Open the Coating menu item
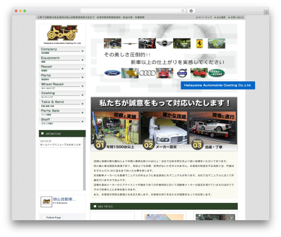Viewport: 281px width, 237px height. pyautogui.click(x=62, y=95)
